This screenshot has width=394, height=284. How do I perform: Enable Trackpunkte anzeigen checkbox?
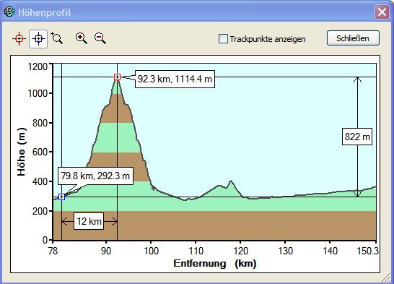(223, 39)
